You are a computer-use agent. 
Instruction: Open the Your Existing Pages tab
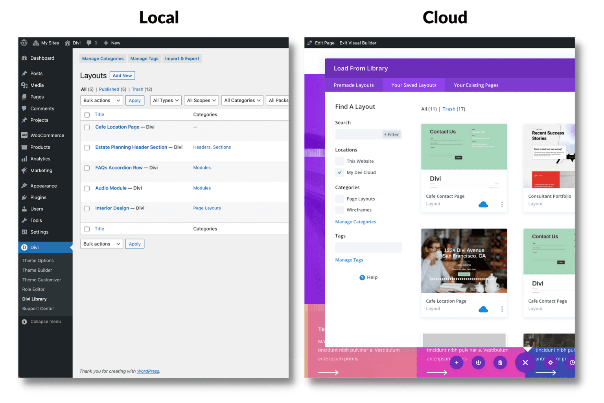coord(476,85)
